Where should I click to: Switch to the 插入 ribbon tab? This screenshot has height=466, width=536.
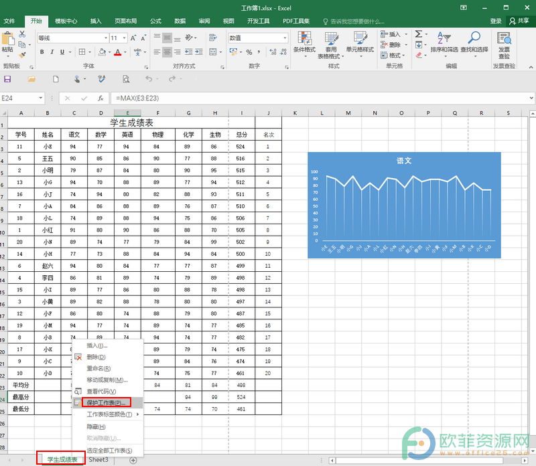[x=96, y=21]
